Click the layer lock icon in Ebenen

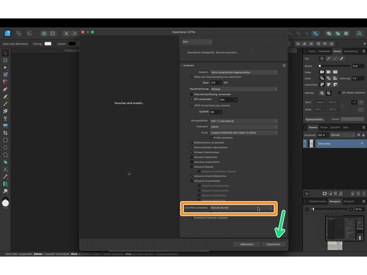[363, 135]
